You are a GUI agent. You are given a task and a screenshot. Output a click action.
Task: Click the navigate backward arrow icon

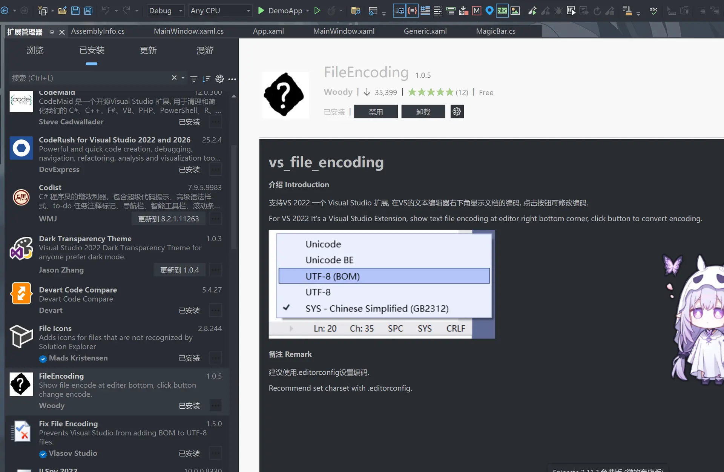tap(5, 11)
